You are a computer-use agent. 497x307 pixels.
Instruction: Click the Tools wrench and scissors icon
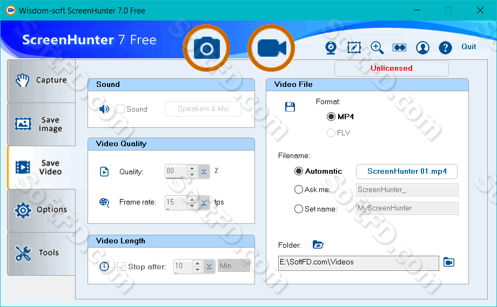23,253
